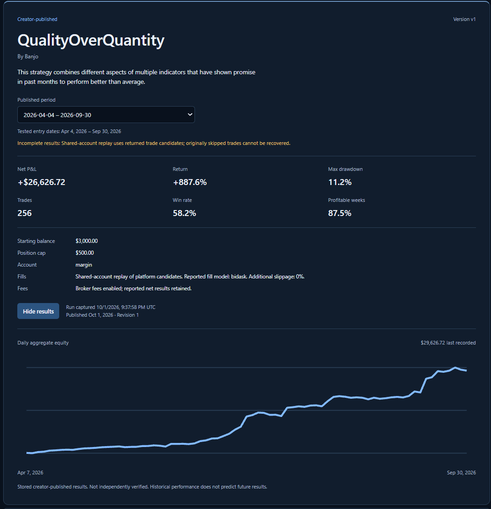Click the Creator-published label
This screenshot has width=491, height=509.
pos(37,19)
